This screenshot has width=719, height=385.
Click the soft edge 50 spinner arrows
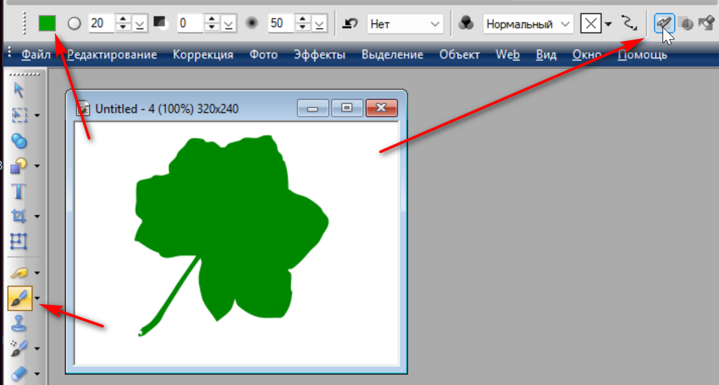pos(302,24)
